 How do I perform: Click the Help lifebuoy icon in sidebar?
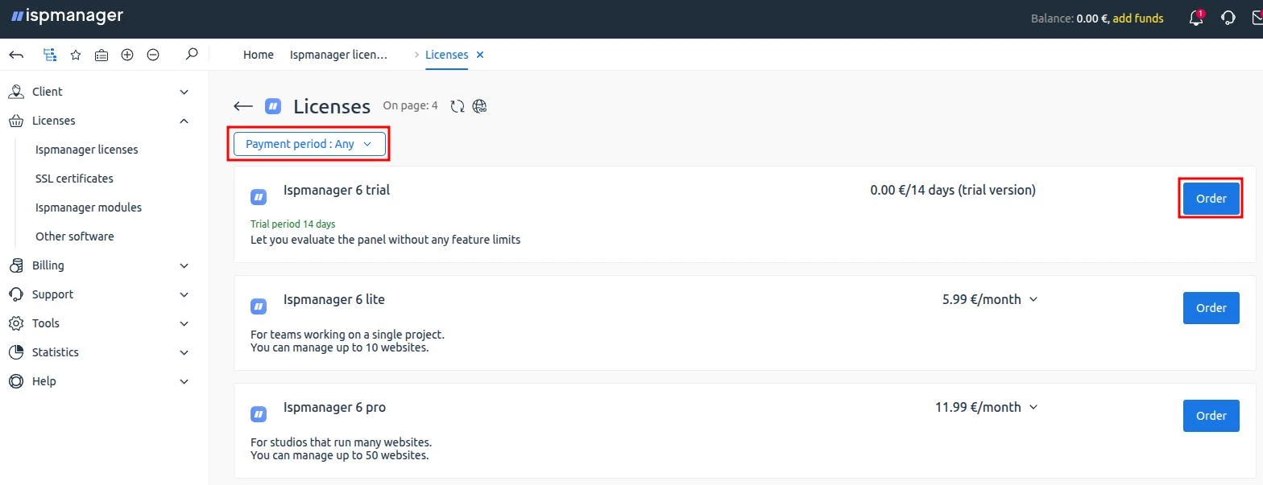[16, 381]
